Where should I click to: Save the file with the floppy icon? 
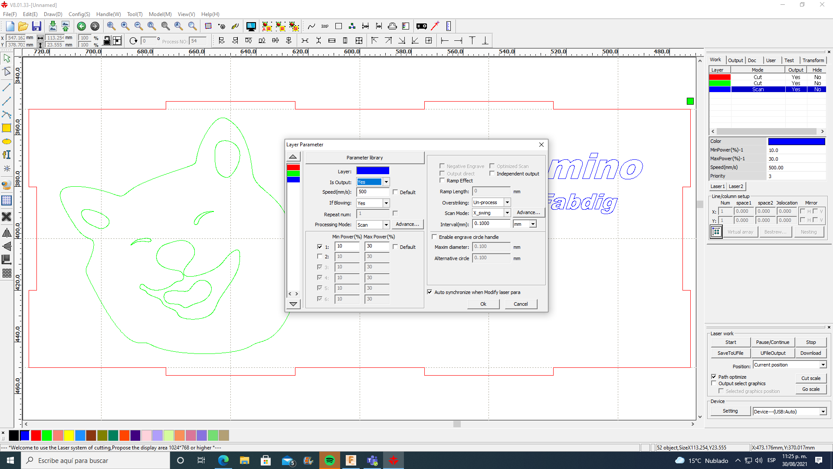click(37, 26)
